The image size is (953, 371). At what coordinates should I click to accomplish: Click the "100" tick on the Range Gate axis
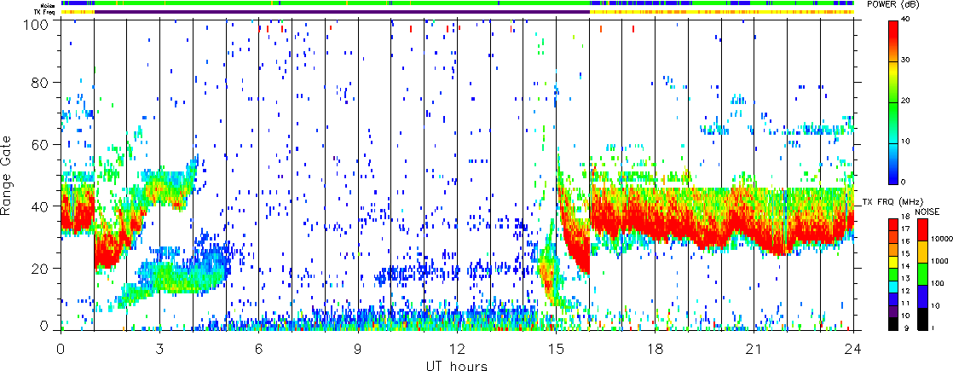pyautogui.click(x=35, y=25)
